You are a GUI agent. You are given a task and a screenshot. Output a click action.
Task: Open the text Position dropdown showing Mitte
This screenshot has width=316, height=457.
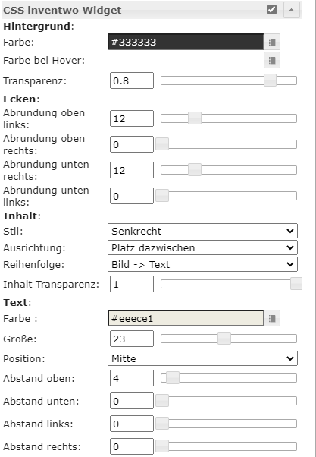[x=202, y=358]
